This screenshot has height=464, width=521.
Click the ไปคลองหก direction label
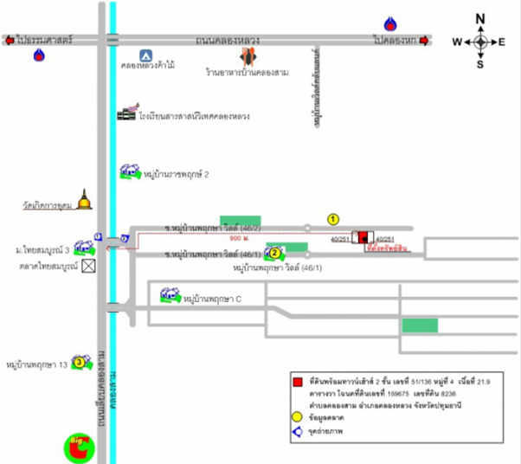(x=395, y=40)
